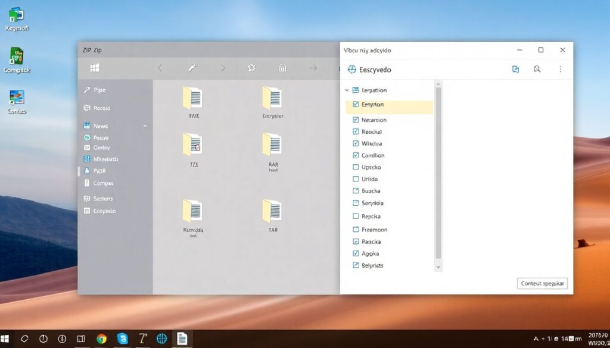Open the gear settings icon in toolbar
Viewport: 610px width, 348px height.
[x=251, y=68]
